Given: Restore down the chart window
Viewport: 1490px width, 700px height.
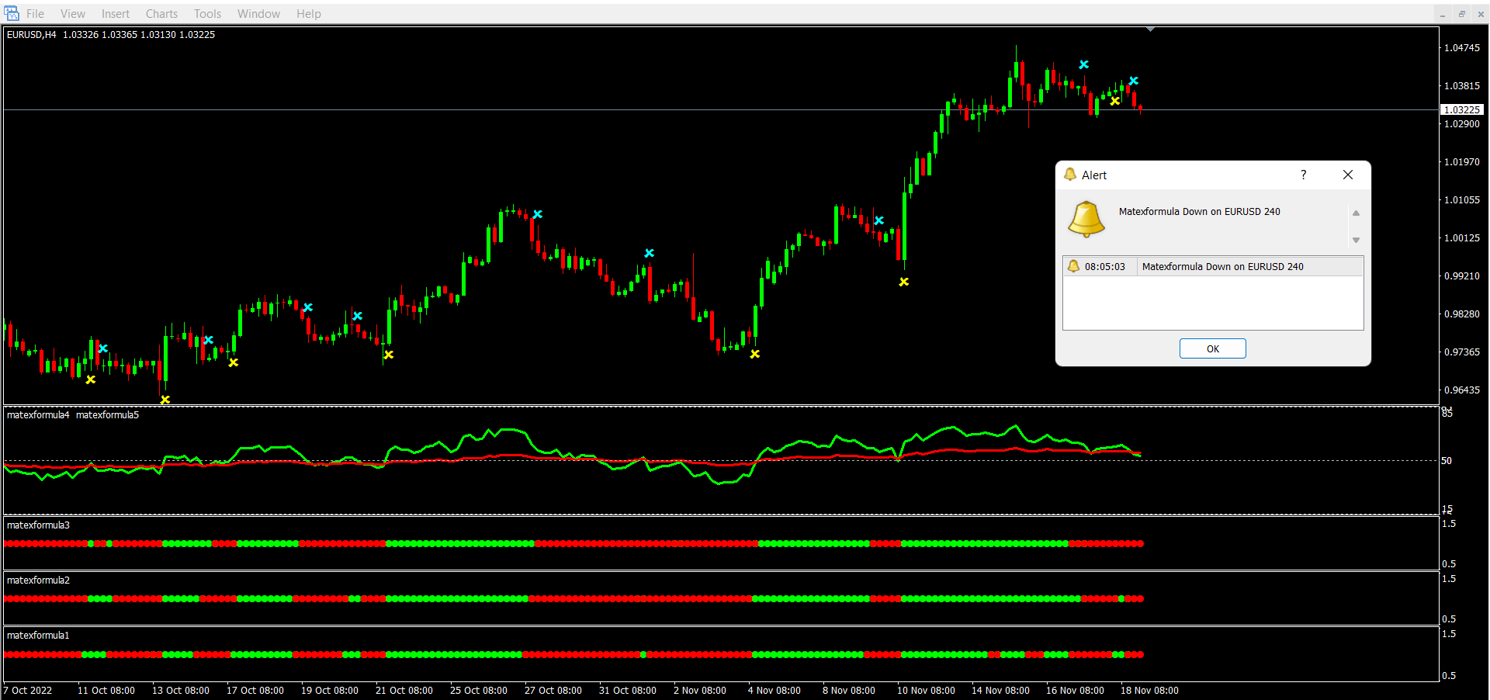Looking at the screenshot, I should coord(1461,14).
